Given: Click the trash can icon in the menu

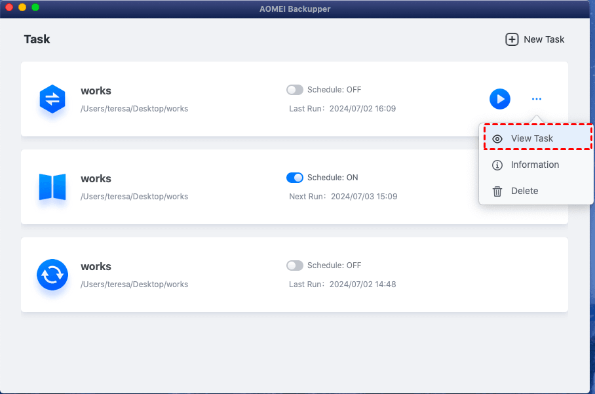Looking at the screenshot, I should (x=497, y=191).
